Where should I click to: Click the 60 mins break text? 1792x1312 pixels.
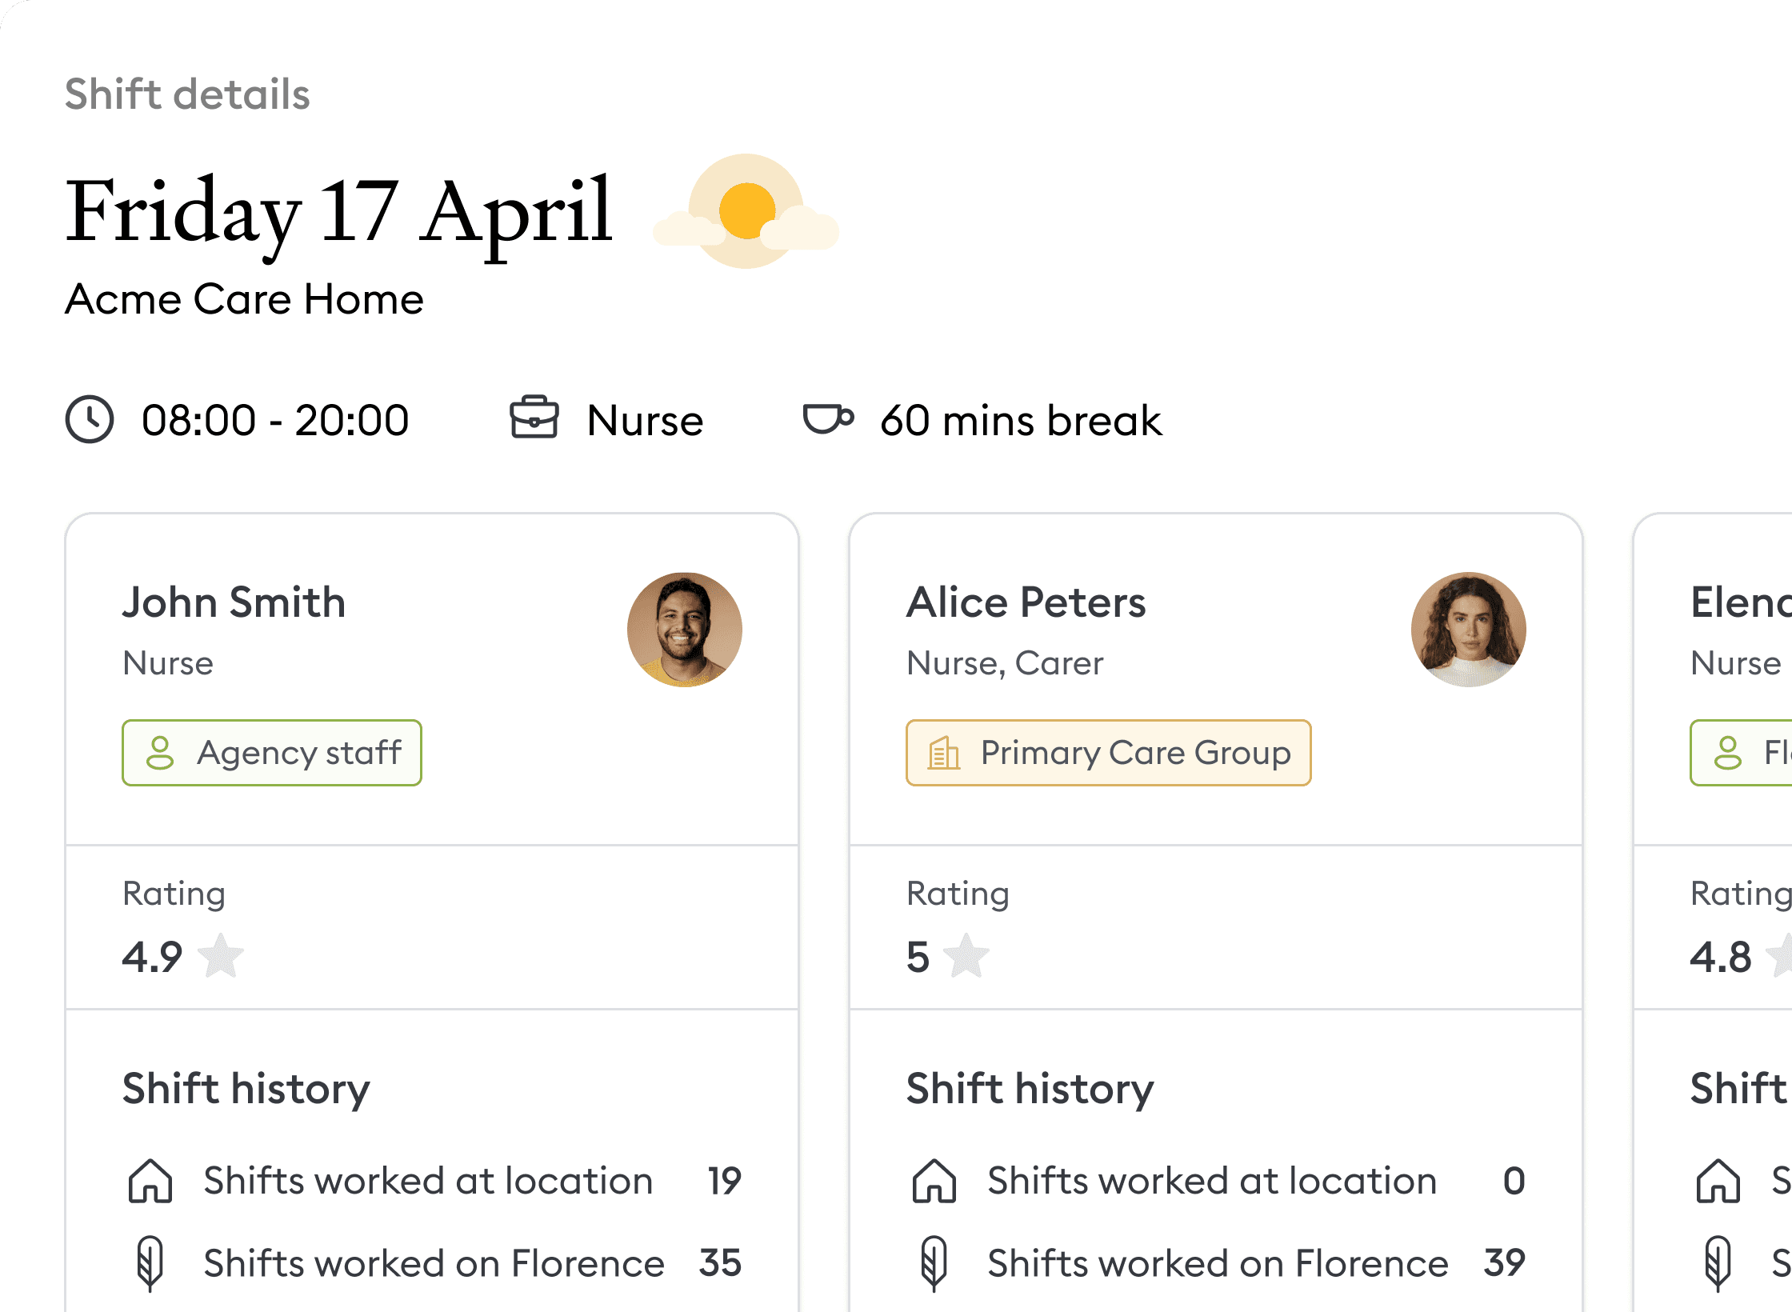1021,420
